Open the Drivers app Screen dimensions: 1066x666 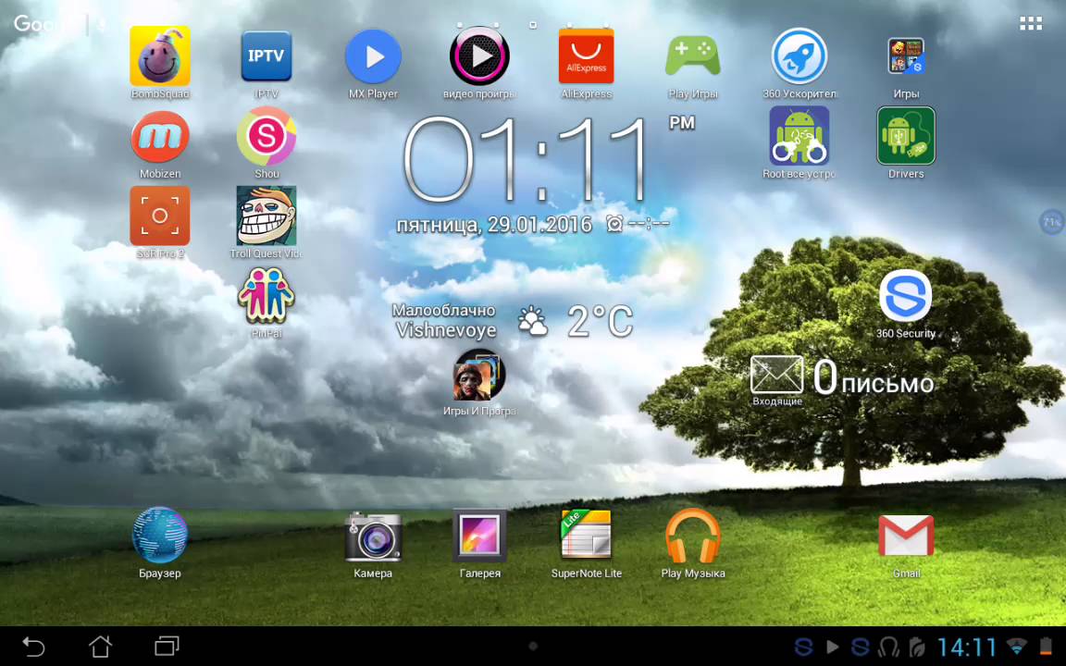pos(906,135)
